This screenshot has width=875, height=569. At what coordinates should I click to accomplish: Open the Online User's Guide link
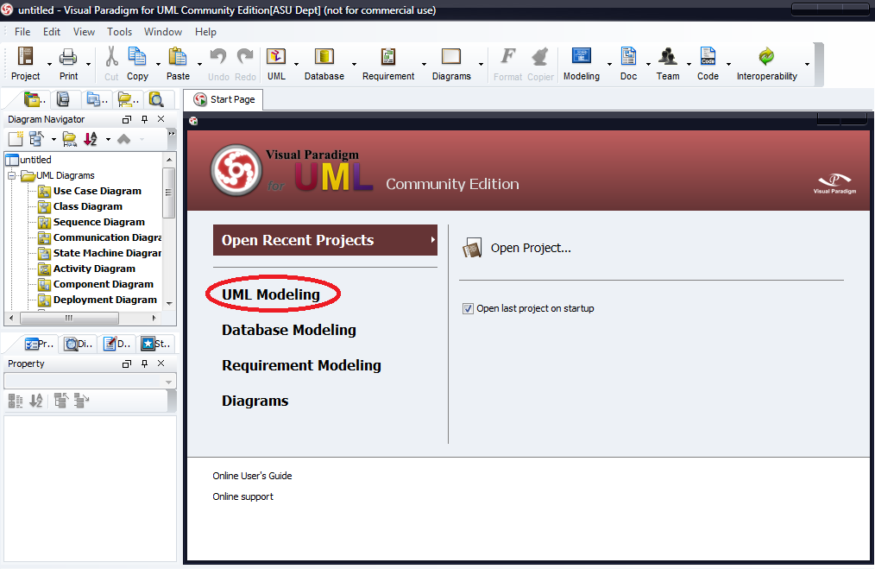(252, 476)
